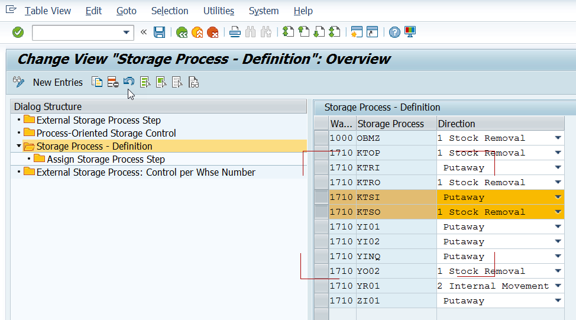The width and height of the screenshot is (576, 320).
Task: Open Direction dropdown for YR01 Internal Movement
Action: (x=558, y=286)
